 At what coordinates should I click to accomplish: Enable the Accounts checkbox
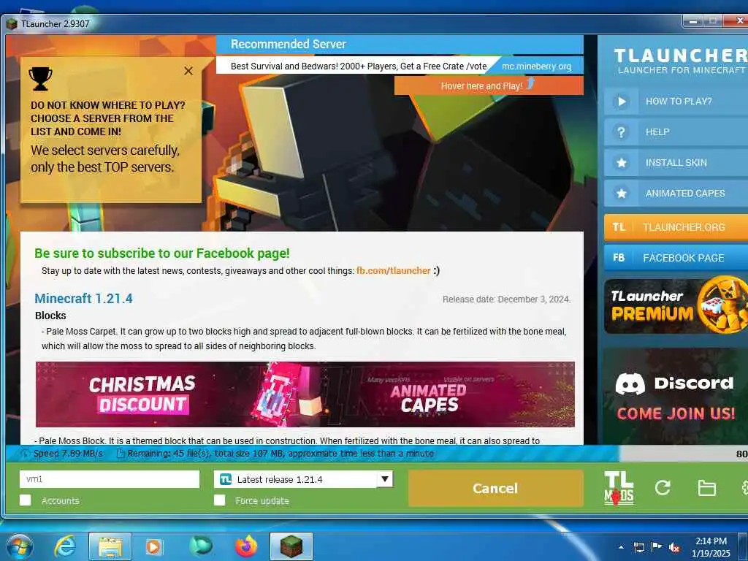point(26,500)
